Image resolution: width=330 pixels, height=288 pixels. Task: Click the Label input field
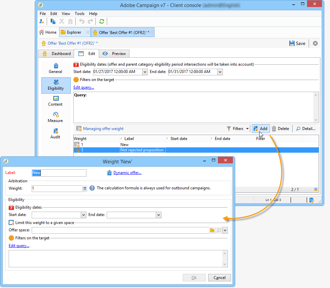(x=59, y=173)
